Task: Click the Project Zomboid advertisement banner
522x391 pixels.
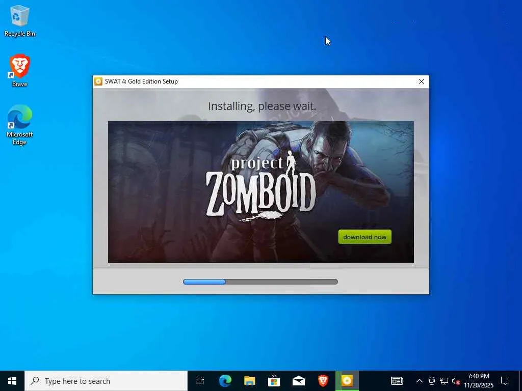Action: [260, 192]
